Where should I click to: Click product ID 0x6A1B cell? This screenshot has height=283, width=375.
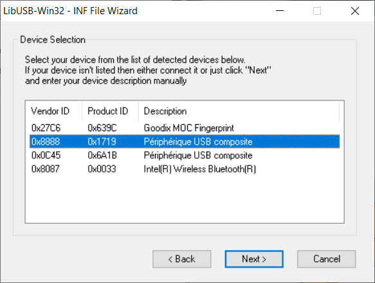click(102, 155)
